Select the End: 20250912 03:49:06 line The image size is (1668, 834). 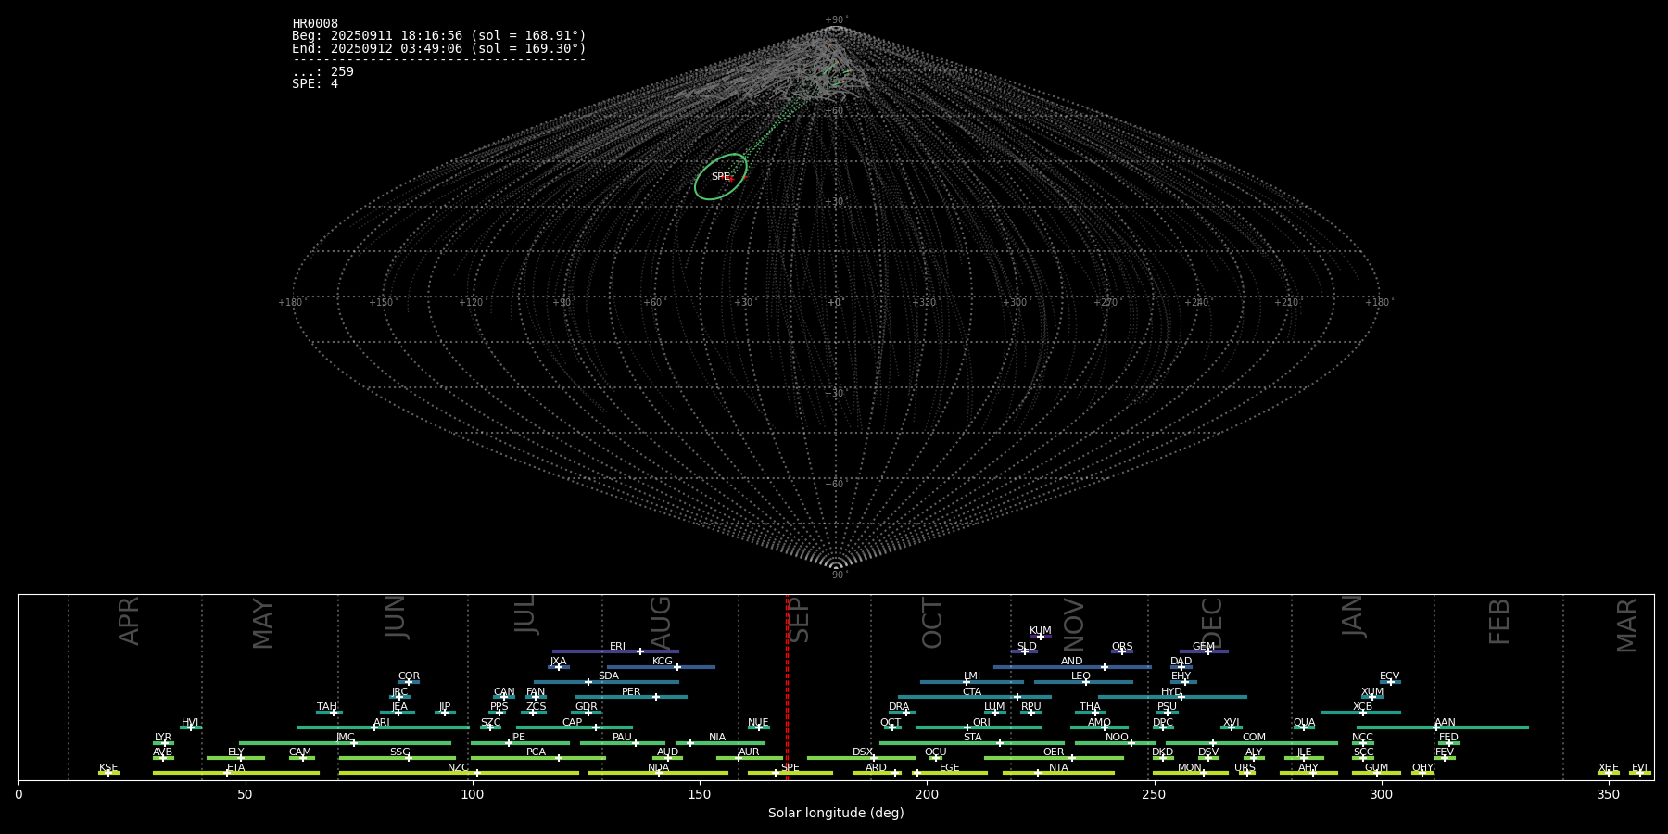pos(439,48)
